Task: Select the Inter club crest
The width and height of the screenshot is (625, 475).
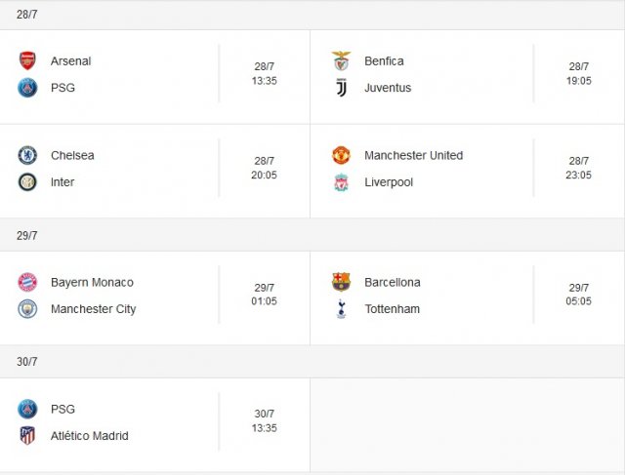Action: click(27, 182)
